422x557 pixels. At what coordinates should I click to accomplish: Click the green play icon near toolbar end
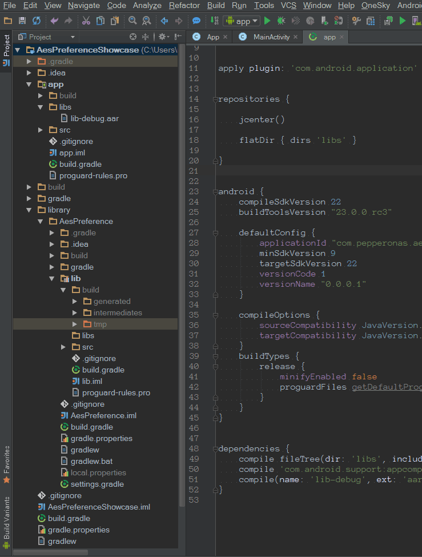click(403, 21)
